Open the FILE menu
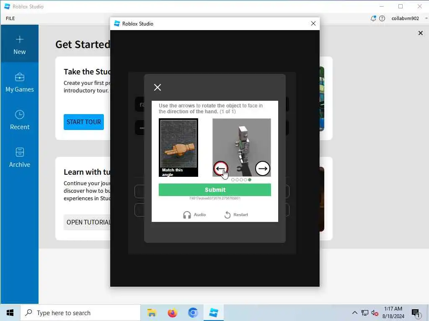 (x=10, y=18)
